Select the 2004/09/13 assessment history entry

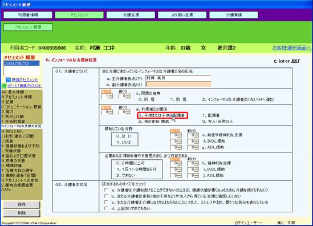pos(22,63)
